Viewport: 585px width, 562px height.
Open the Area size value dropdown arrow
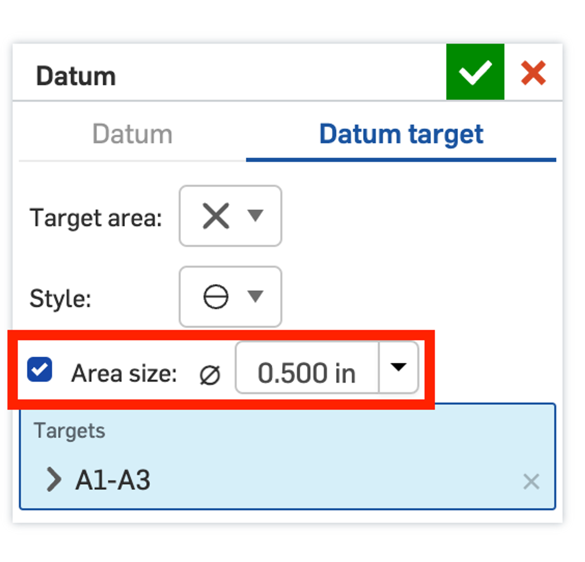(398, 367)
